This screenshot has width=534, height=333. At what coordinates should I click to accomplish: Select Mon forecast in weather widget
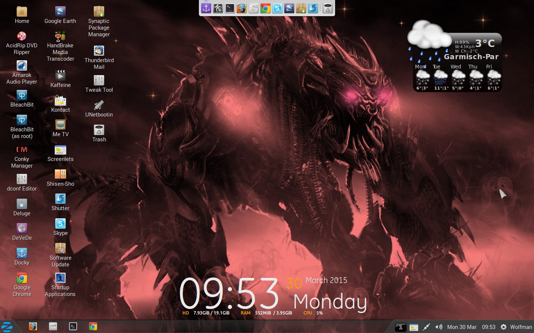422,77
